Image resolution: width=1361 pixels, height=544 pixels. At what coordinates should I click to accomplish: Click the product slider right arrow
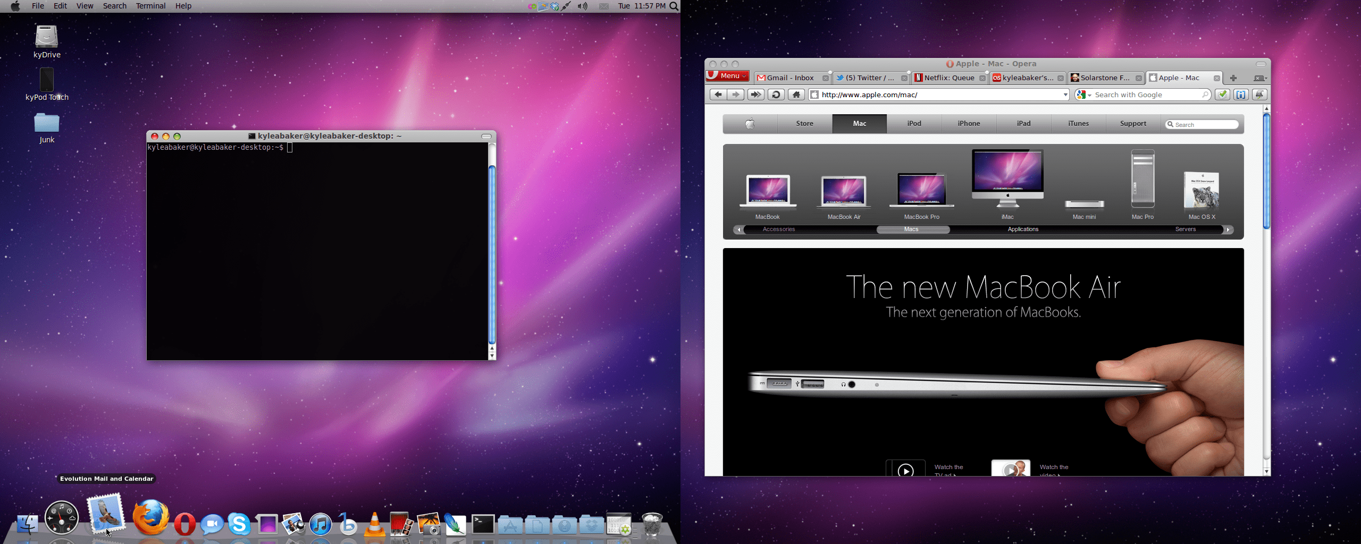[1228, 229]
